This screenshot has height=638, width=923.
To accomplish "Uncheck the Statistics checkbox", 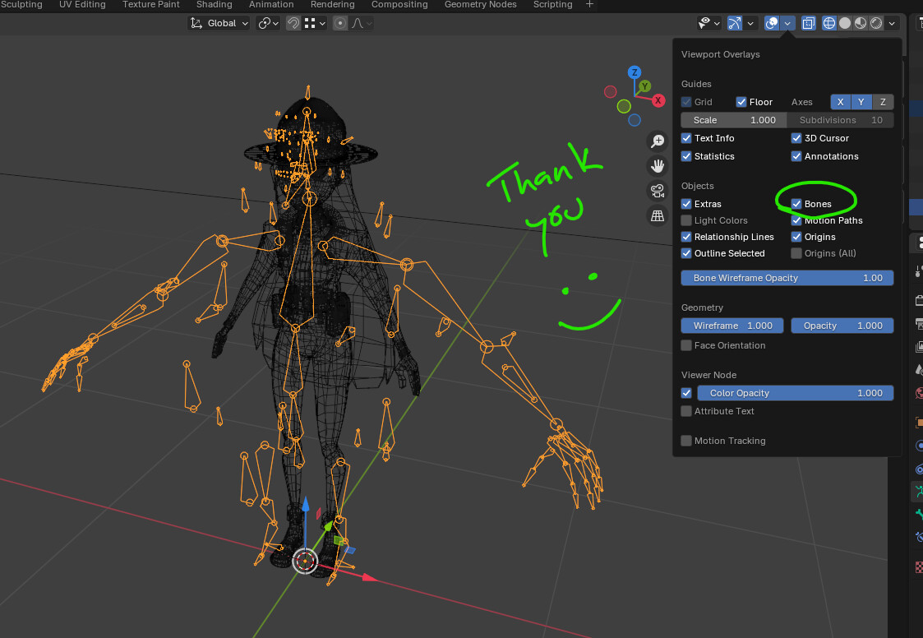I will [x=686, y=156].
